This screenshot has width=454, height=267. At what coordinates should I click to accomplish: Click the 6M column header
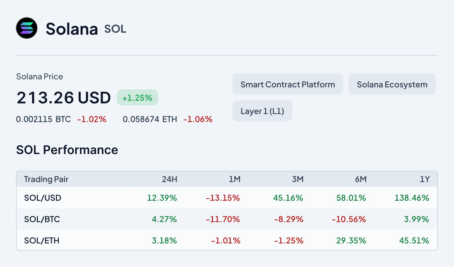[x=361, y=179]
